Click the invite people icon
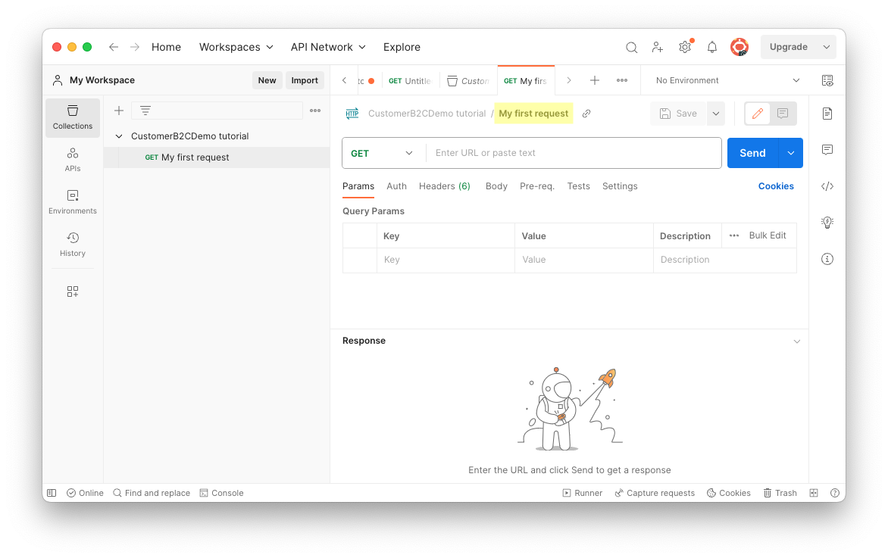Image resolution: width=888 pixels, height=558 pixels. [x=658, y=48]
